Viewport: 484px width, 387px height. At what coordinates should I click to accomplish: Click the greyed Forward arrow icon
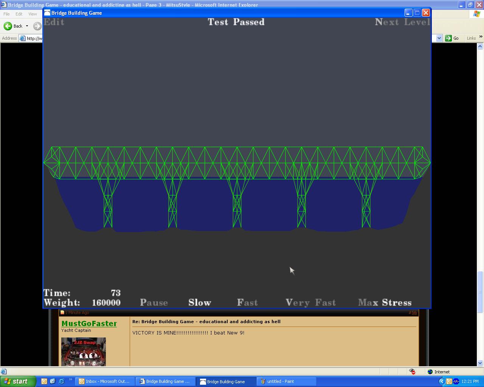[37, 26]
